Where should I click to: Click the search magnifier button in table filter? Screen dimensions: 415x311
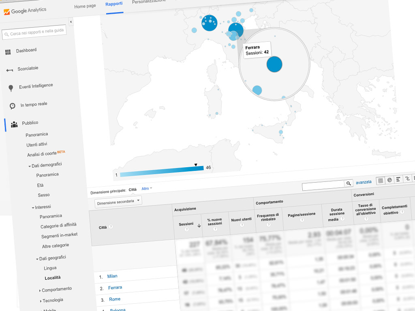349,183
